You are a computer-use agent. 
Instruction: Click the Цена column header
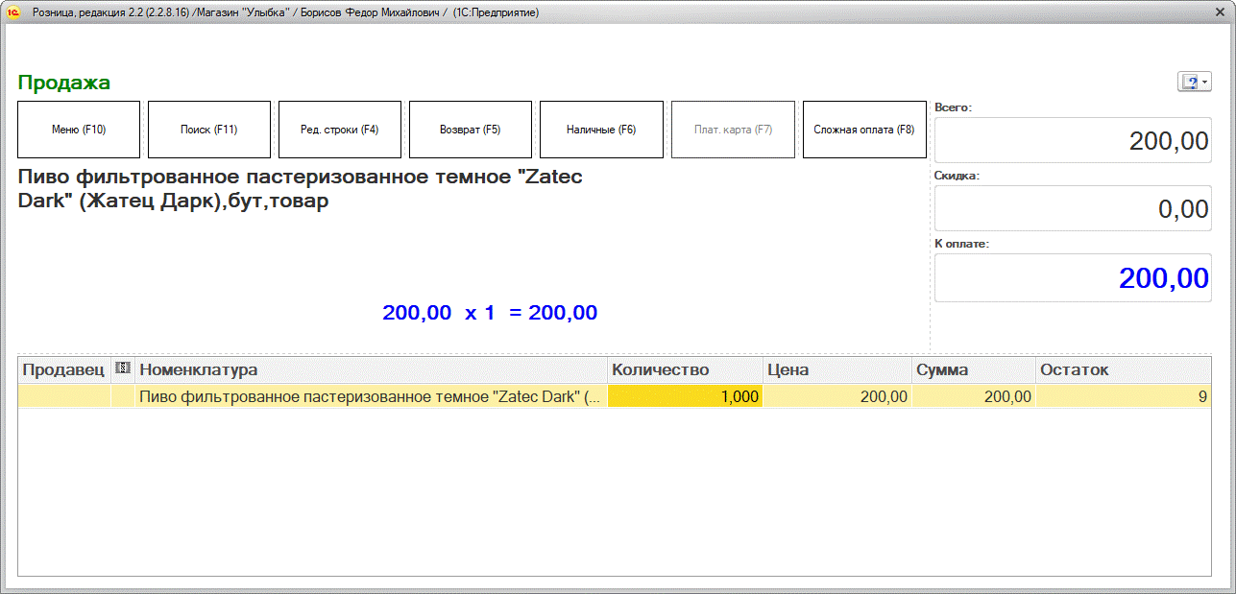[836, 370]
